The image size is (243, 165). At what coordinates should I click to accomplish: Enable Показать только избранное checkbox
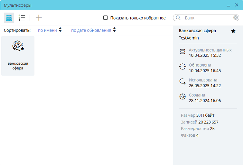(106, 18)
